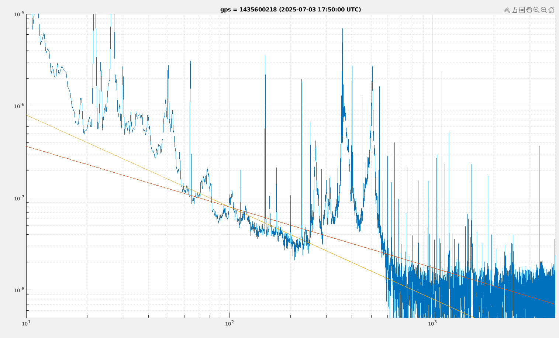
Task: Enable the data tips tool
Action: point(522,10)
